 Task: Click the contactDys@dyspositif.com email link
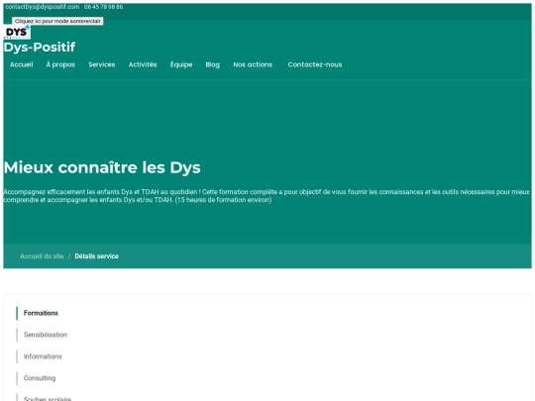(x=43, y=7)
